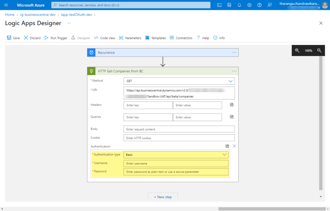Open Help question mark in top bar
This screenshot has width=330, height=211.
(x=259, y=5)
